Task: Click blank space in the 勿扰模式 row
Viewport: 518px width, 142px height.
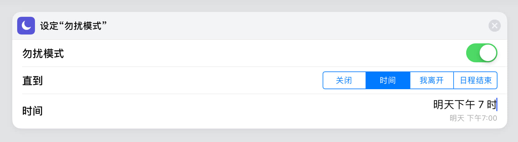Action: tap(245, 53)
